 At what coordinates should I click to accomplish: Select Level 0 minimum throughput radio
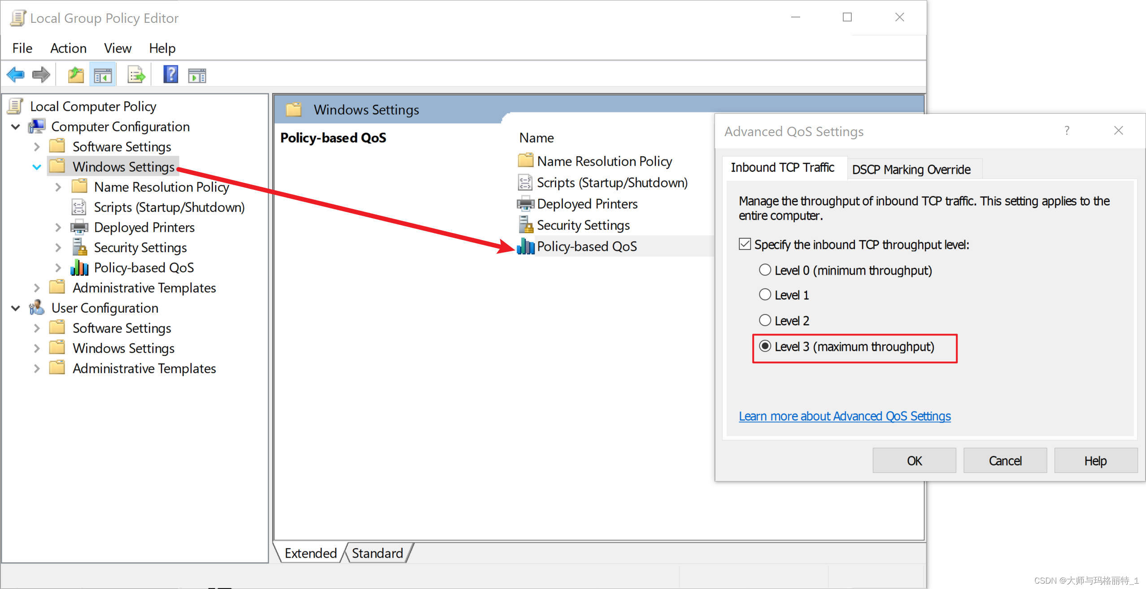click(x=765, y=270)
